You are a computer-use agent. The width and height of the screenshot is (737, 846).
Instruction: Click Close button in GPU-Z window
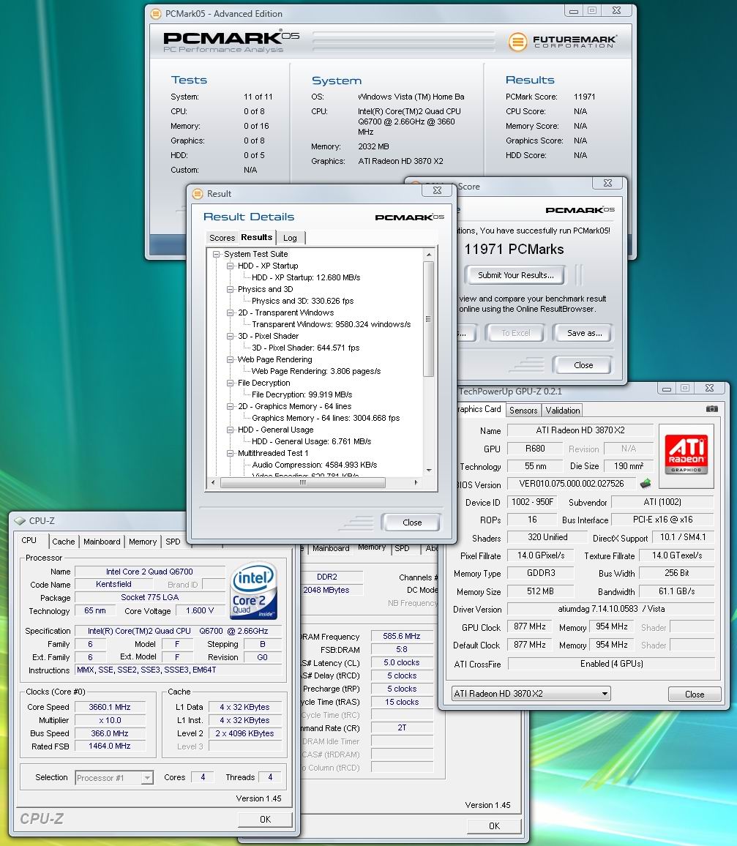[x=695, y=695]
